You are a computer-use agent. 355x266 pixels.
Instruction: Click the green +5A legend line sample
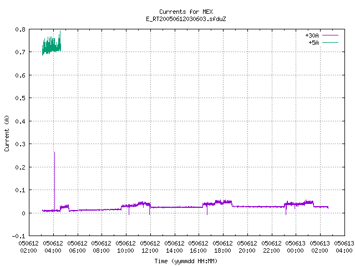(x=330, y=42)
